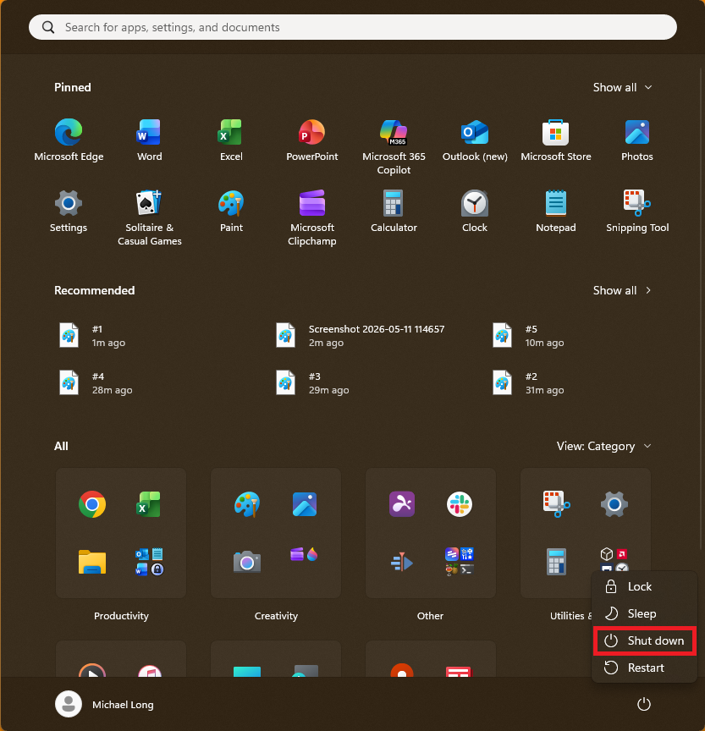This screenshot has height=731, width=705.
Task: Select Lock from power menu
Action: coord(644,586)
